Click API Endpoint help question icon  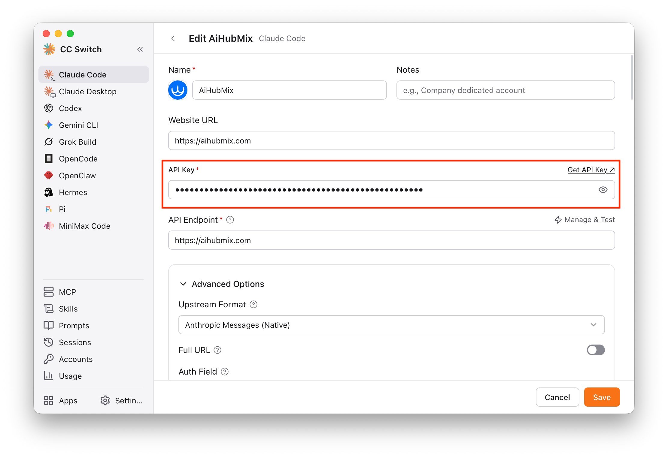coord(230,220)
